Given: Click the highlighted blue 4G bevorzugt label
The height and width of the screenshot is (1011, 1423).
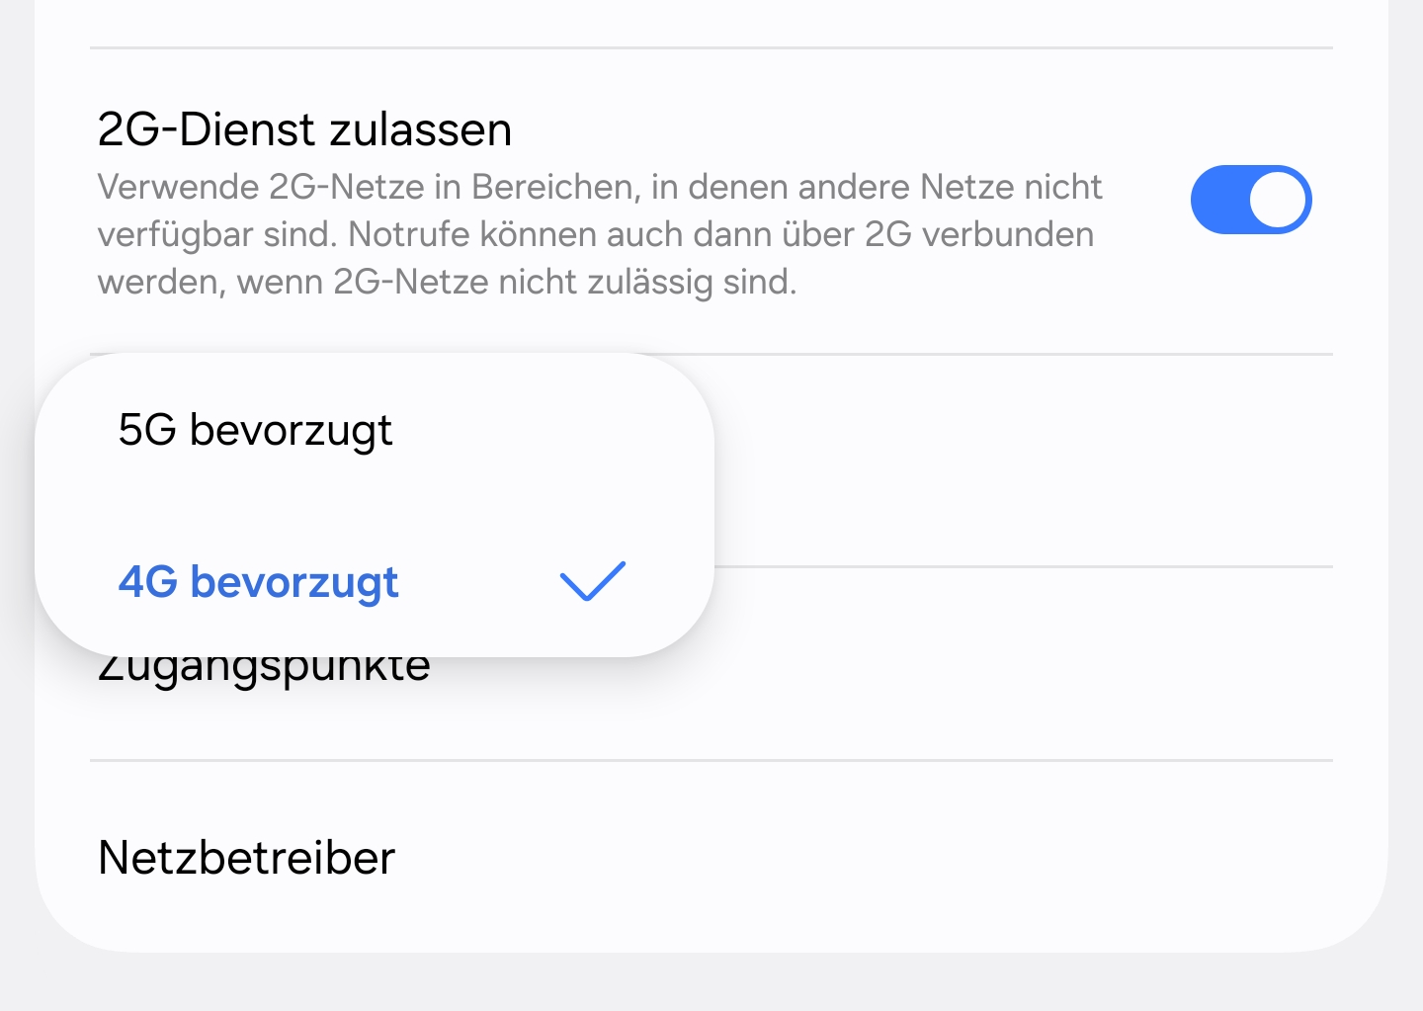Looking at the screenshot, I should tap(258, 582).
